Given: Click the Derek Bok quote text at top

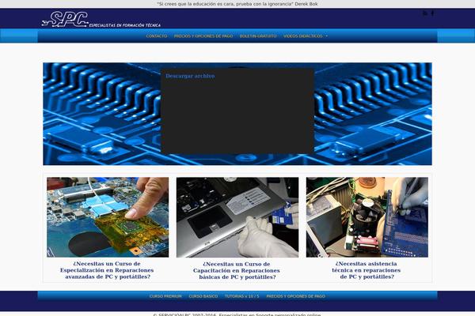Looking at the screenshot, I should point(237,4).
